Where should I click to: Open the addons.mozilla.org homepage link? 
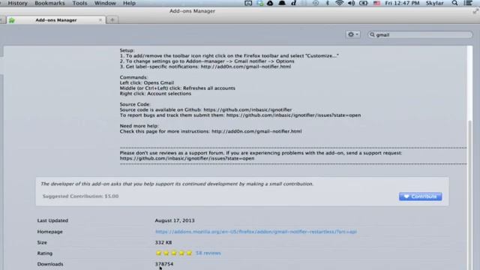256,232
